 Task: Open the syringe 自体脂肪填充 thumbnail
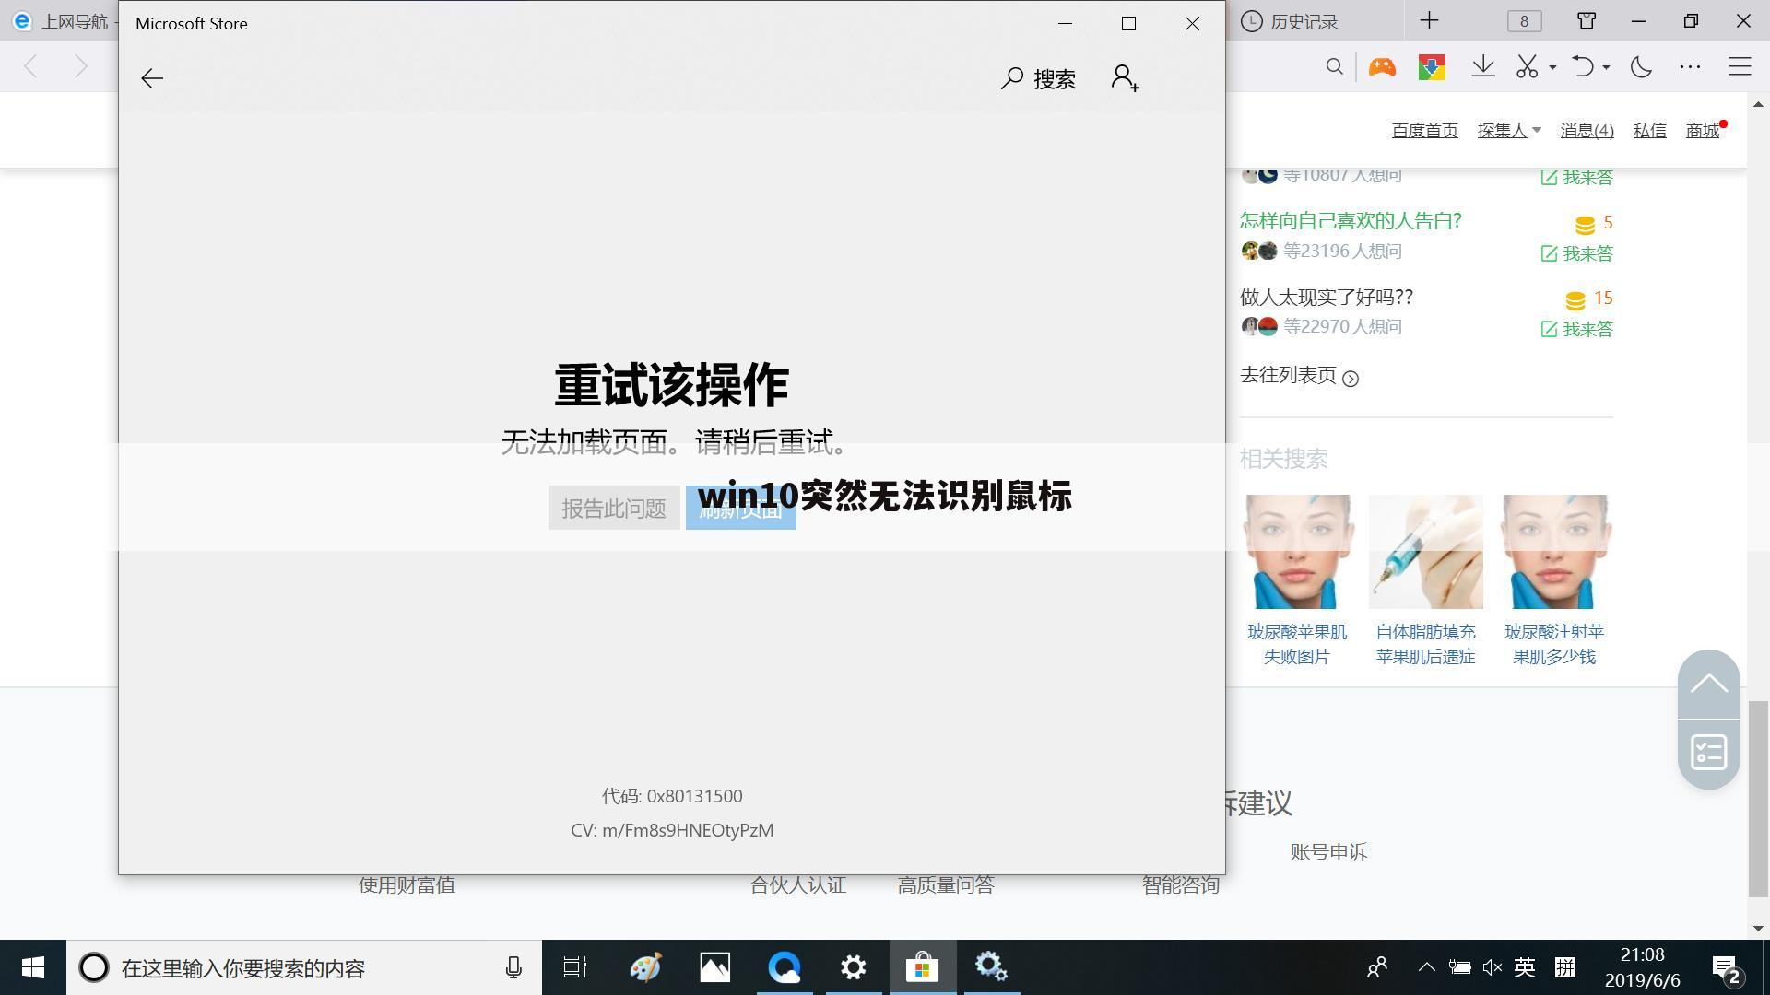[1425, 551]
